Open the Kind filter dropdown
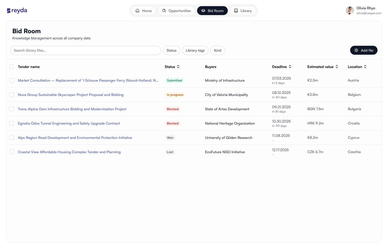 [x=218, y=50]
